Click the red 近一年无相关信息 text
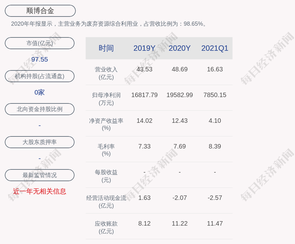This screenshot has height=244, width=295. (40, 191)
